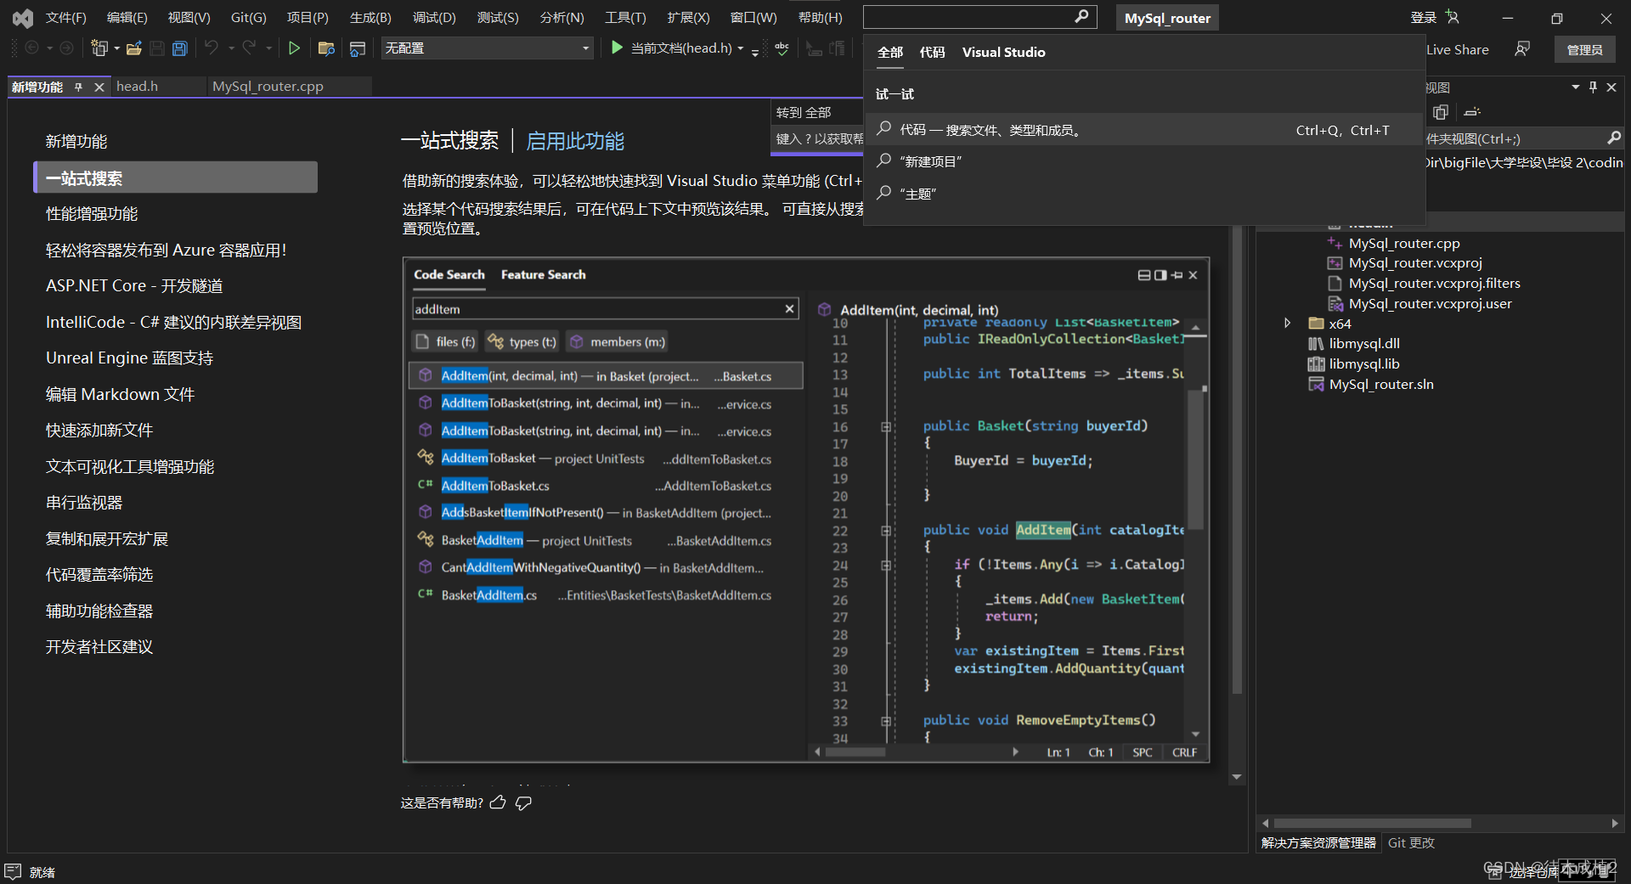Switch to the Git 更改 panel tab
Image resolution: width=1631 pixels, height=884 pixels.
(x=1411, y=842)
